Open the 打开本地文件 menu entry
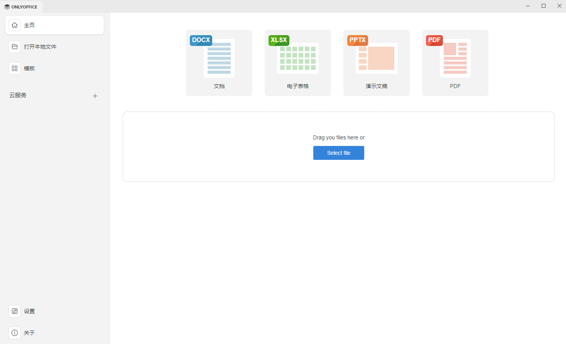 tap(54, 47)
